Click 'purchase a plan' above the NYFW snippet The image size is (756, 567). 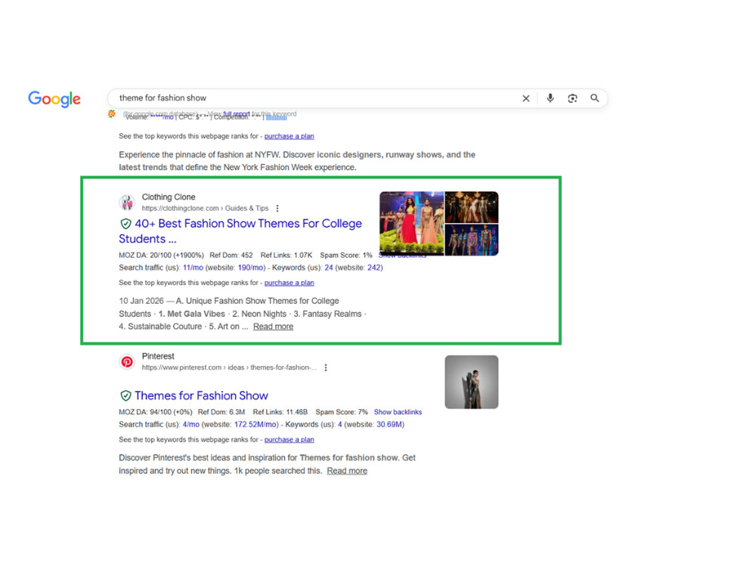(290, 136)
